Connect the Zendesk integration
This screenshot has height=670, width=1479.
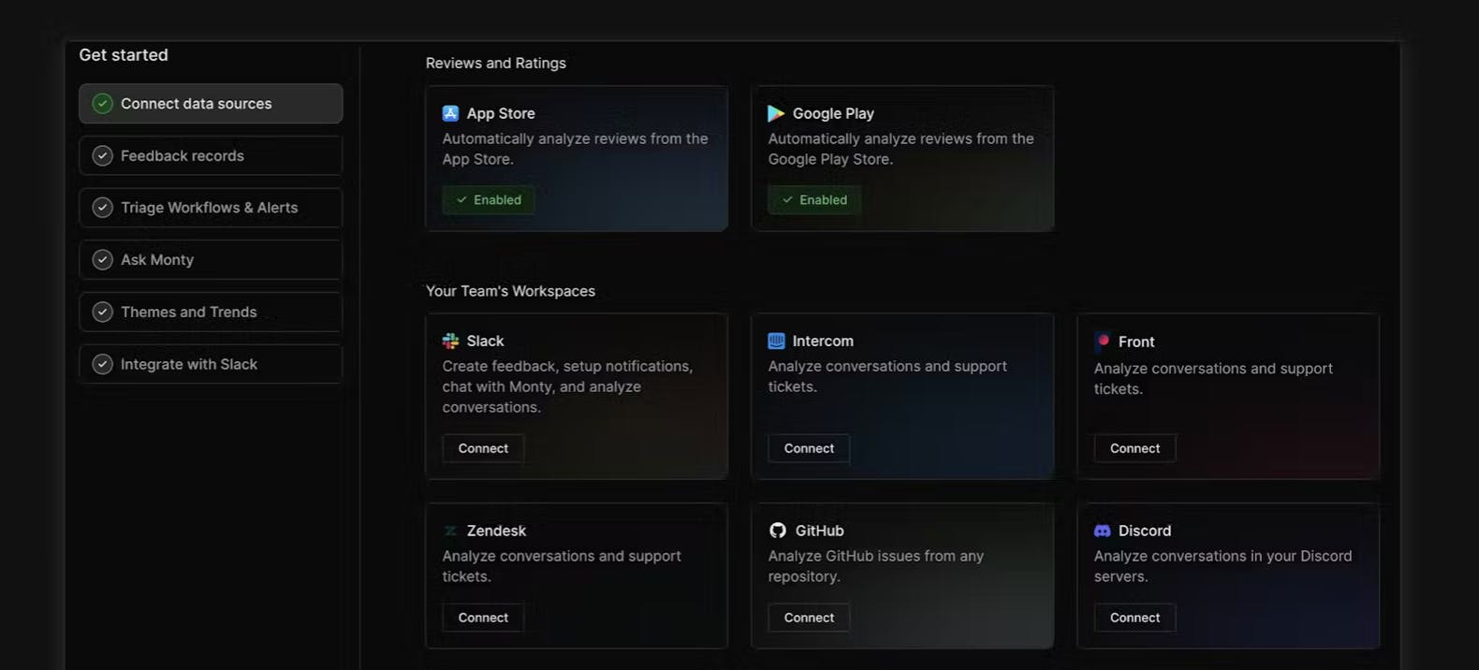[x=483, y=618]
